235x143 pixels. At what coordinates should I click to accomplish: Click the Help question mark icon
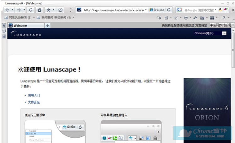pos(224,18)
